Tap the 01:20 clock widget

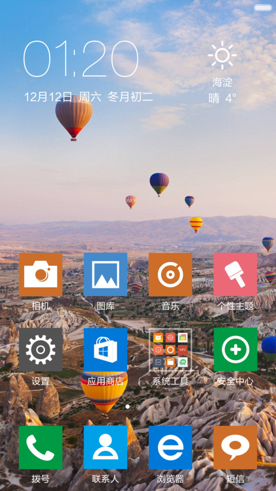[81, 59]
